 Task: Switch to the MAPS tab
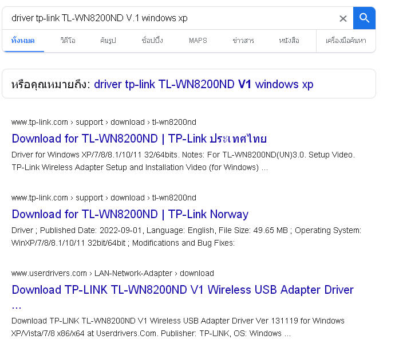tap(198, 41)
